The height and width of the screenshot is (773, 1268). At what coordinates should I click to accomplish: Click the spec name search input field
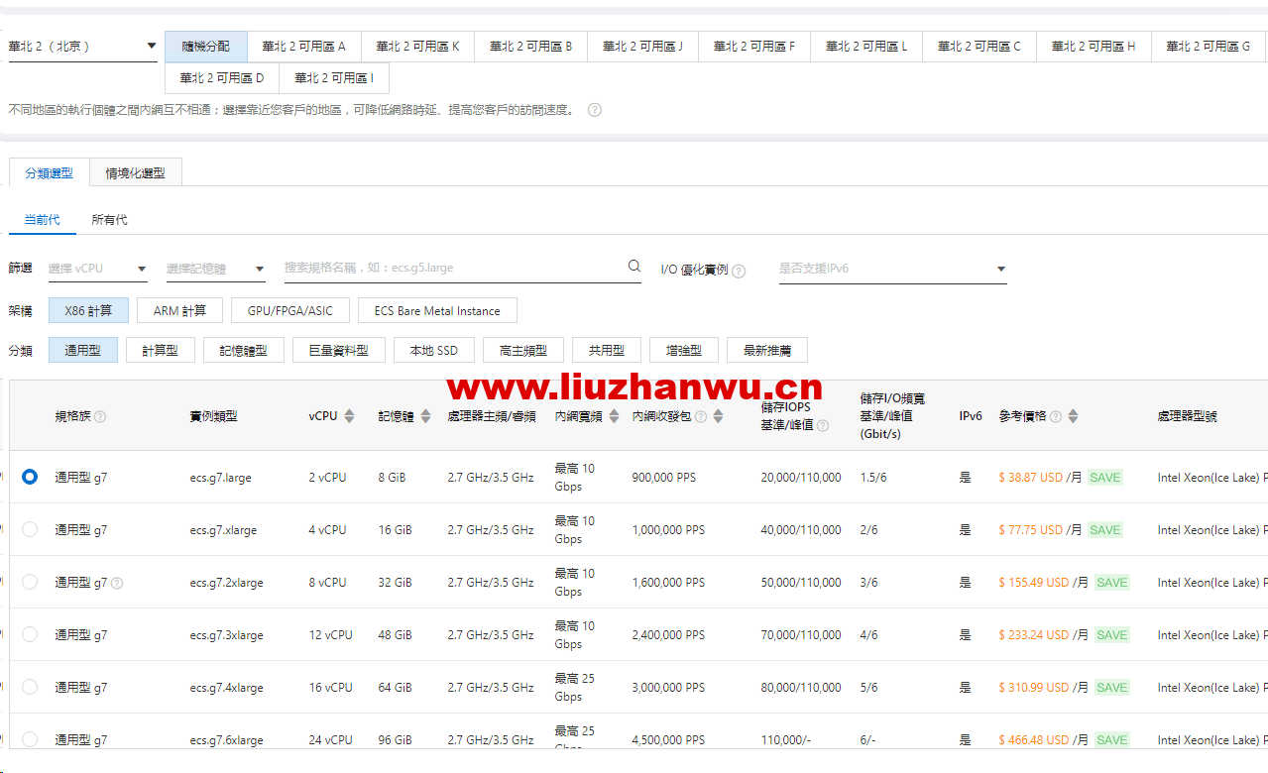pyautogui.click(x=454, y=268)
